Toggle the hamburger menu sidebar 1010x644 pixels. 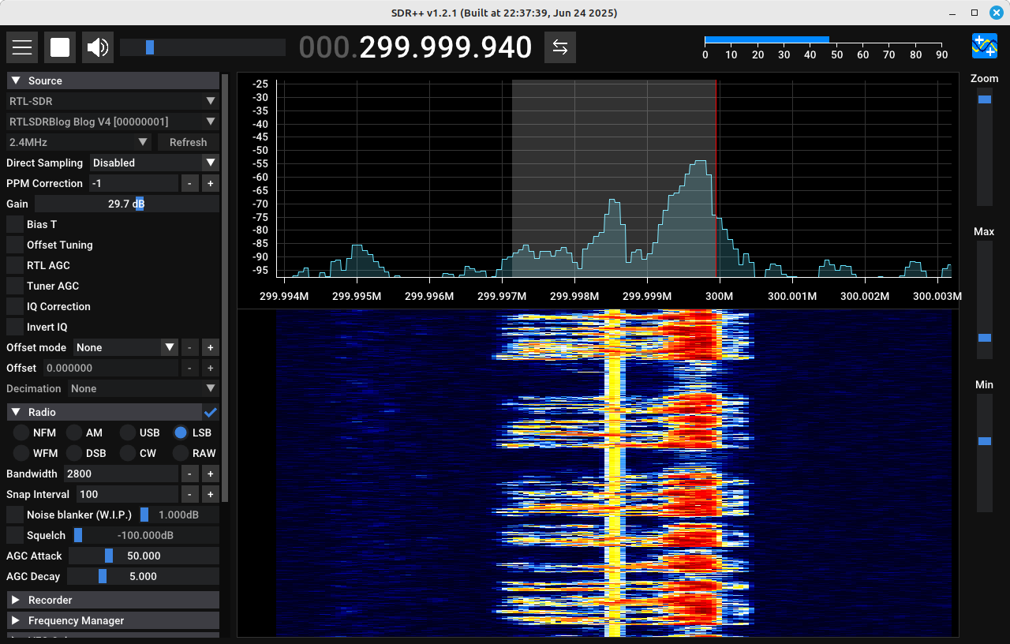[22, 47]
